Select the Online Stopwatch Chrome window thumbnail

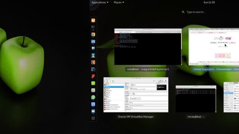pos(214,47)
